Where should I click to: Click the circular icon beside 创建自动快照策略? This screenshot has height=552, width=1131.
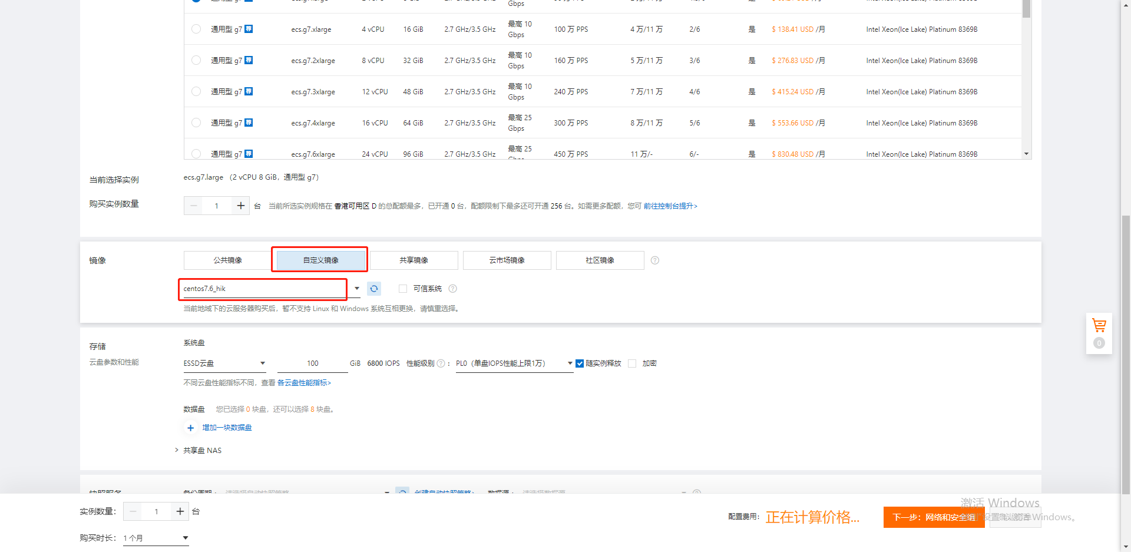point(402,493)
